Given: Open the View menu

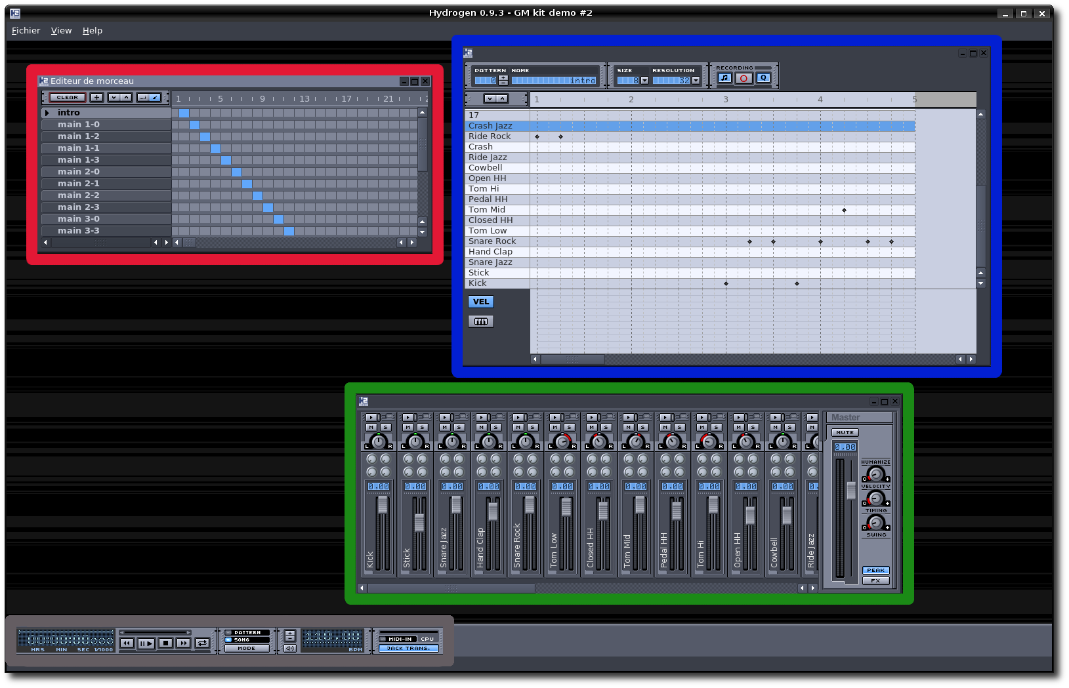Looking at the screenshot, I should point(61,31).
